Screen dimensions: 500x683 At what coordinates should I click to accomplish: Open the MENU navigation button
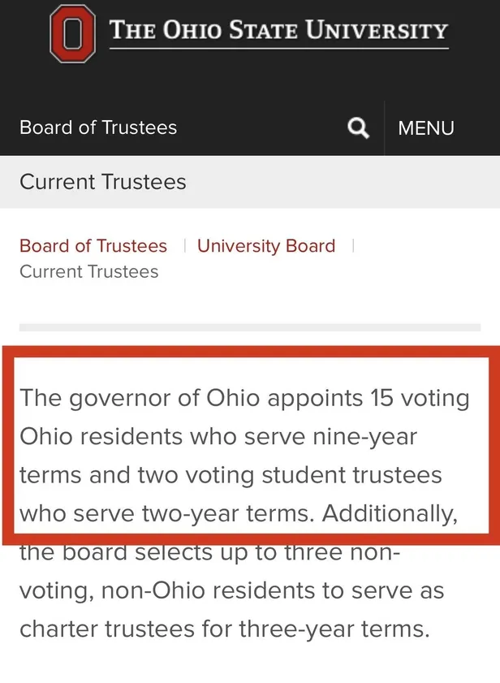tap(426, 128)
